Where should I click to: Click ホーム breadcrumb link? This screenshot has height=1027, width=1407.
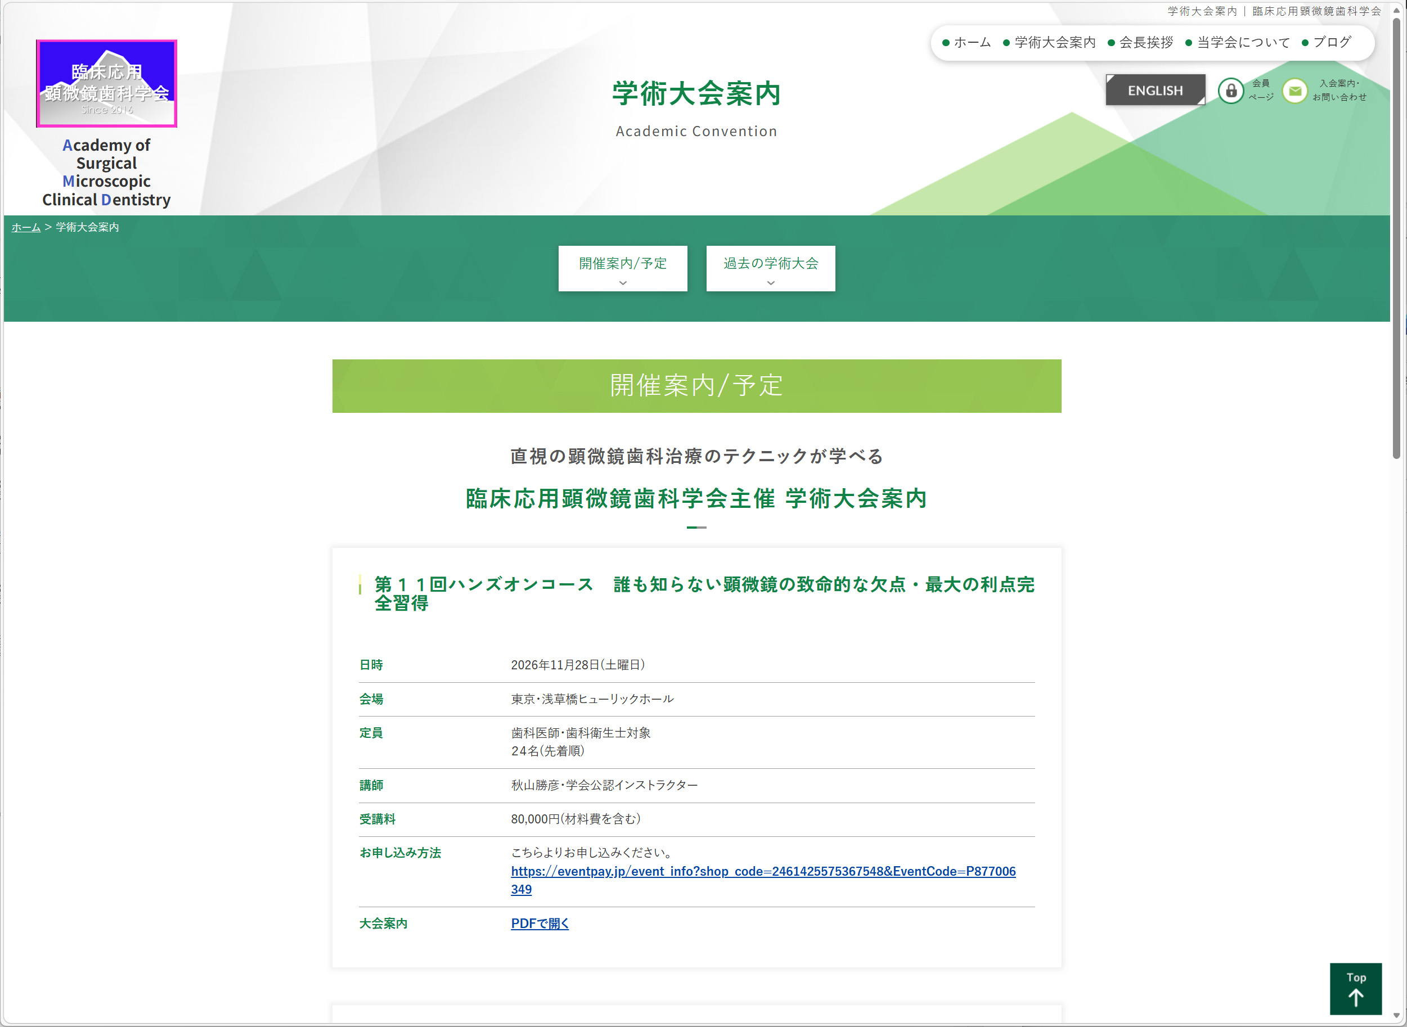(25, 228)
